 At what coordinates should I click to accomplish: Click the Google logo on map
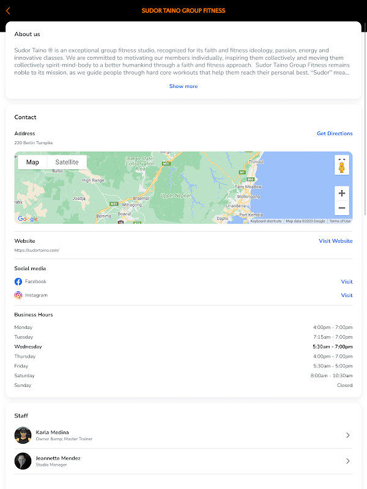[x=28, y=219]
